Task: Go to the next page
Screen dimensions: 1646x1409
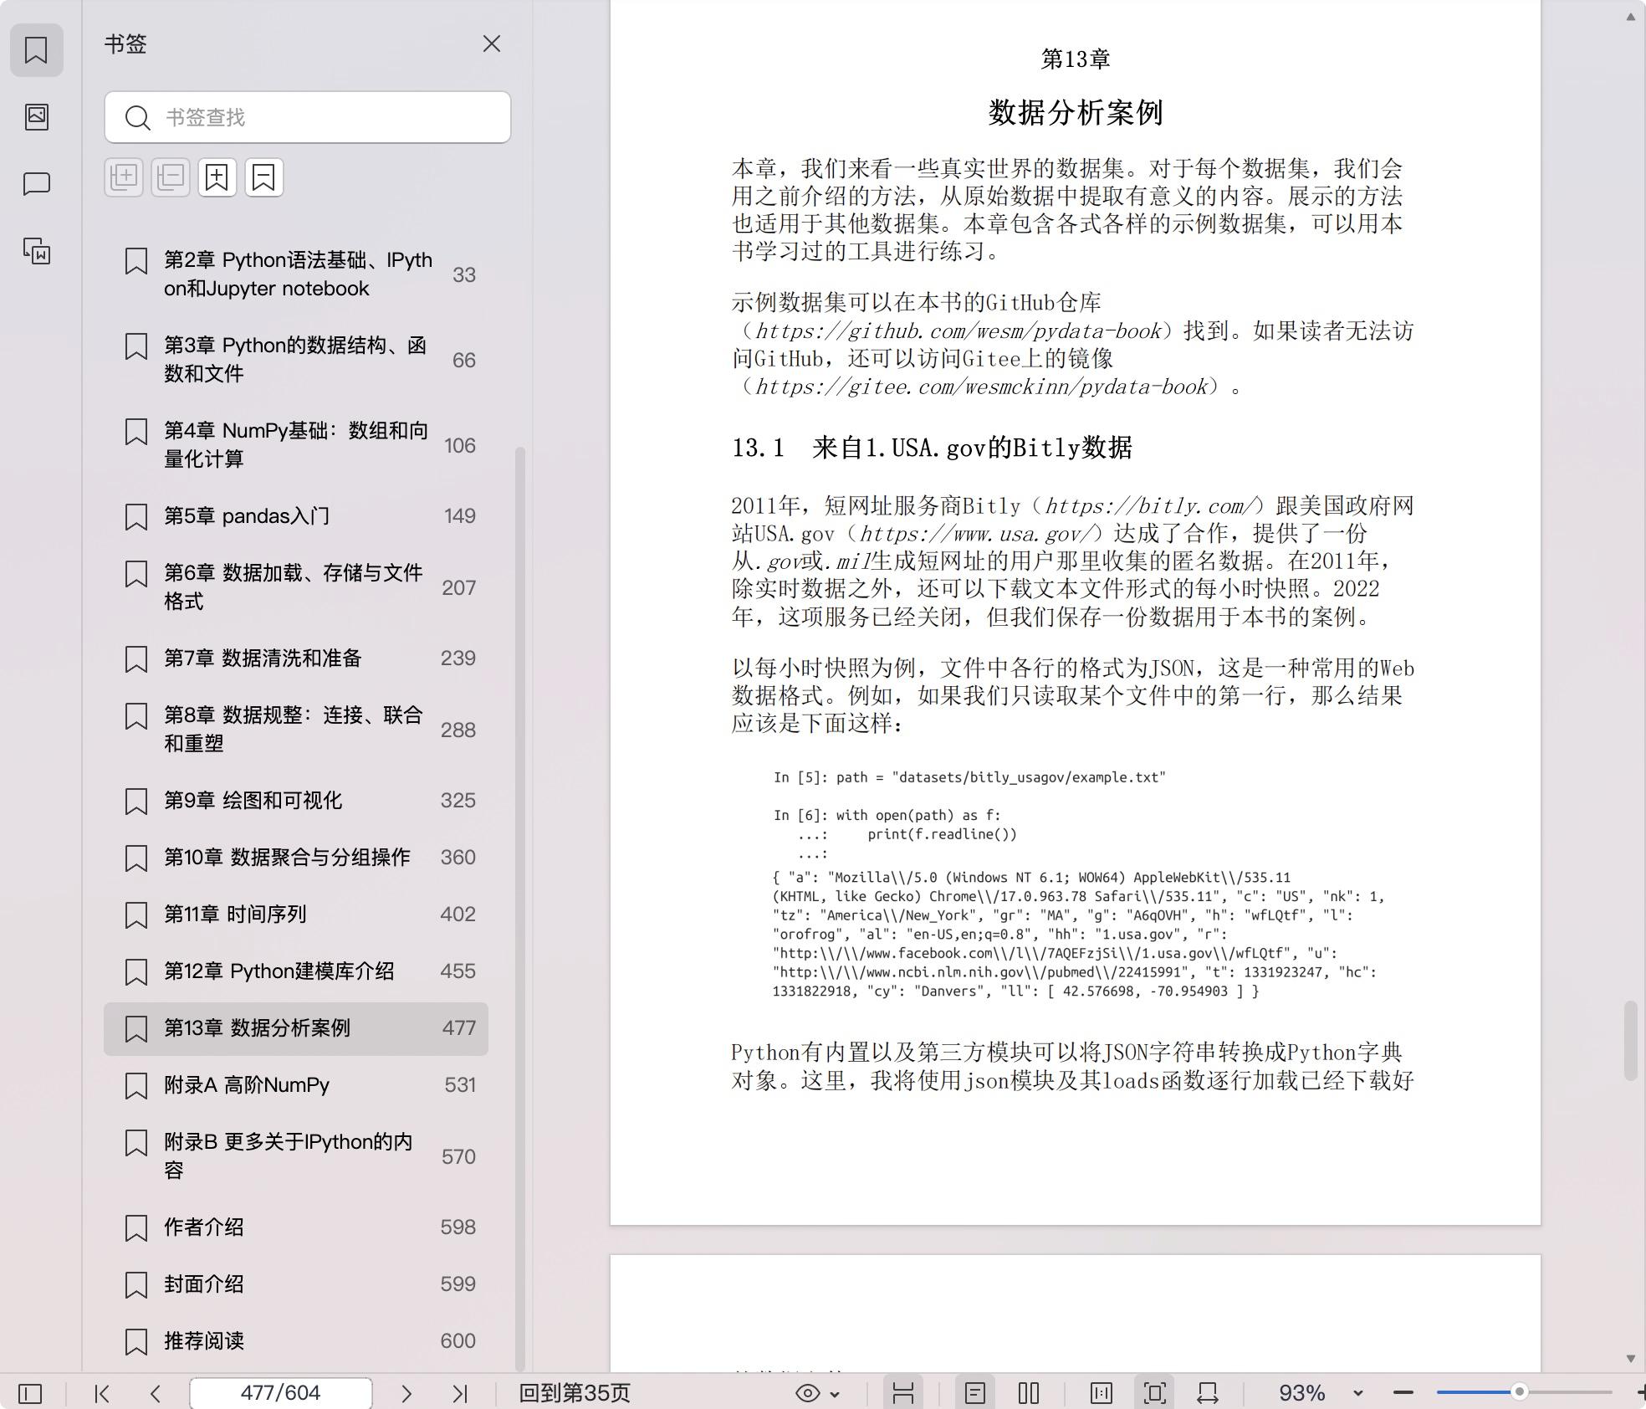Action: pos(406,1393)
